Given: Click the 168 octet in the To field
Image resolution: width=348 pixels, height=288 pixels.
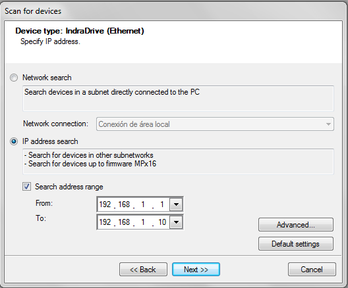Looking at the screenshot, I should pyautogui.click(x=124, y=222).
